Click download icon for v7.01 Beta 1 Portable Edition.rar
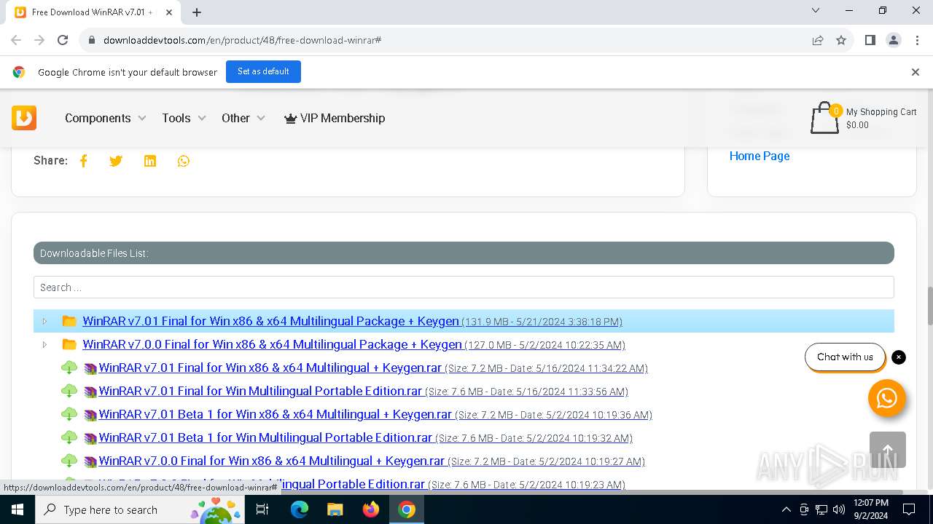The height and width of the screenshot is (524, 933). point(69,437)
